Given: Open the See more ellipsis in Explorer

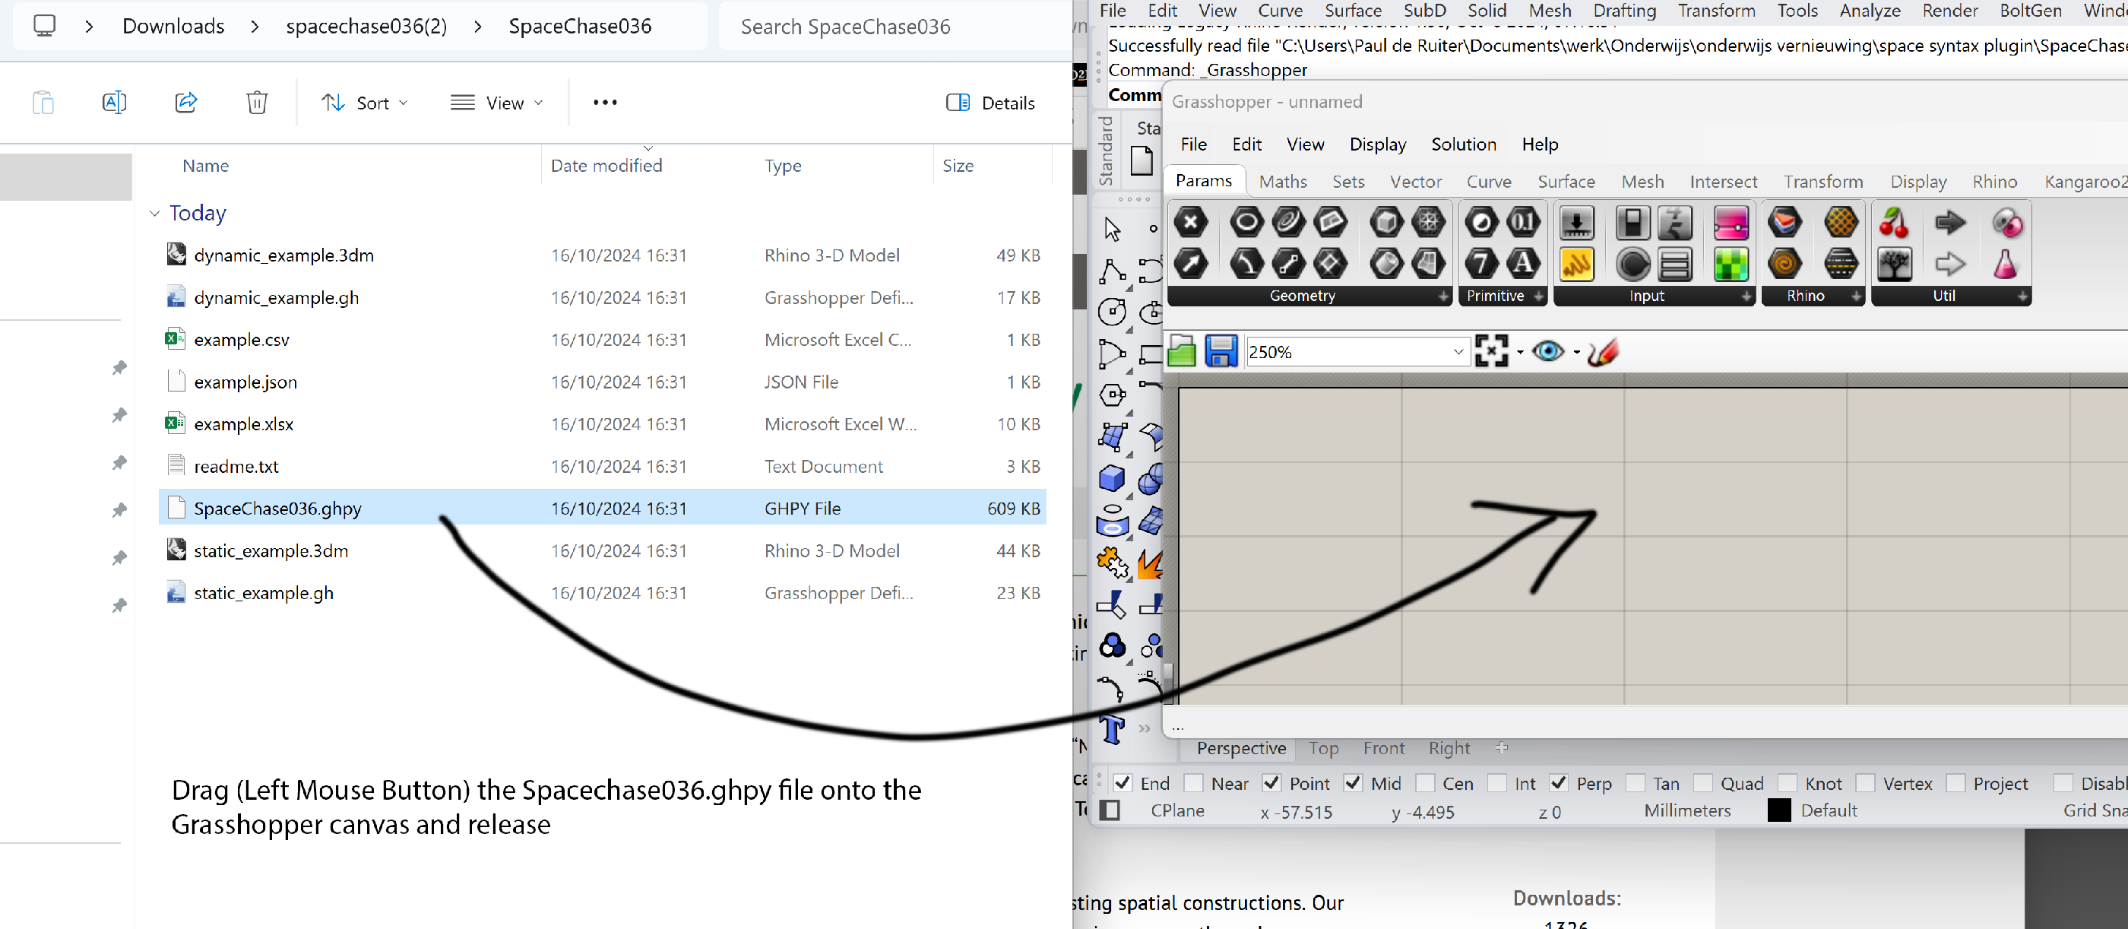Looking at the screenshot, I should (x=605, y=103).
